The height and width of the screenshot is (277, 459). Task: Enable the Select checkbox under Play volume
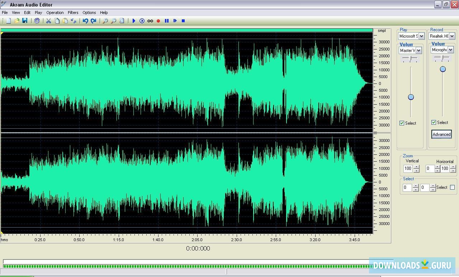[402, 123]
